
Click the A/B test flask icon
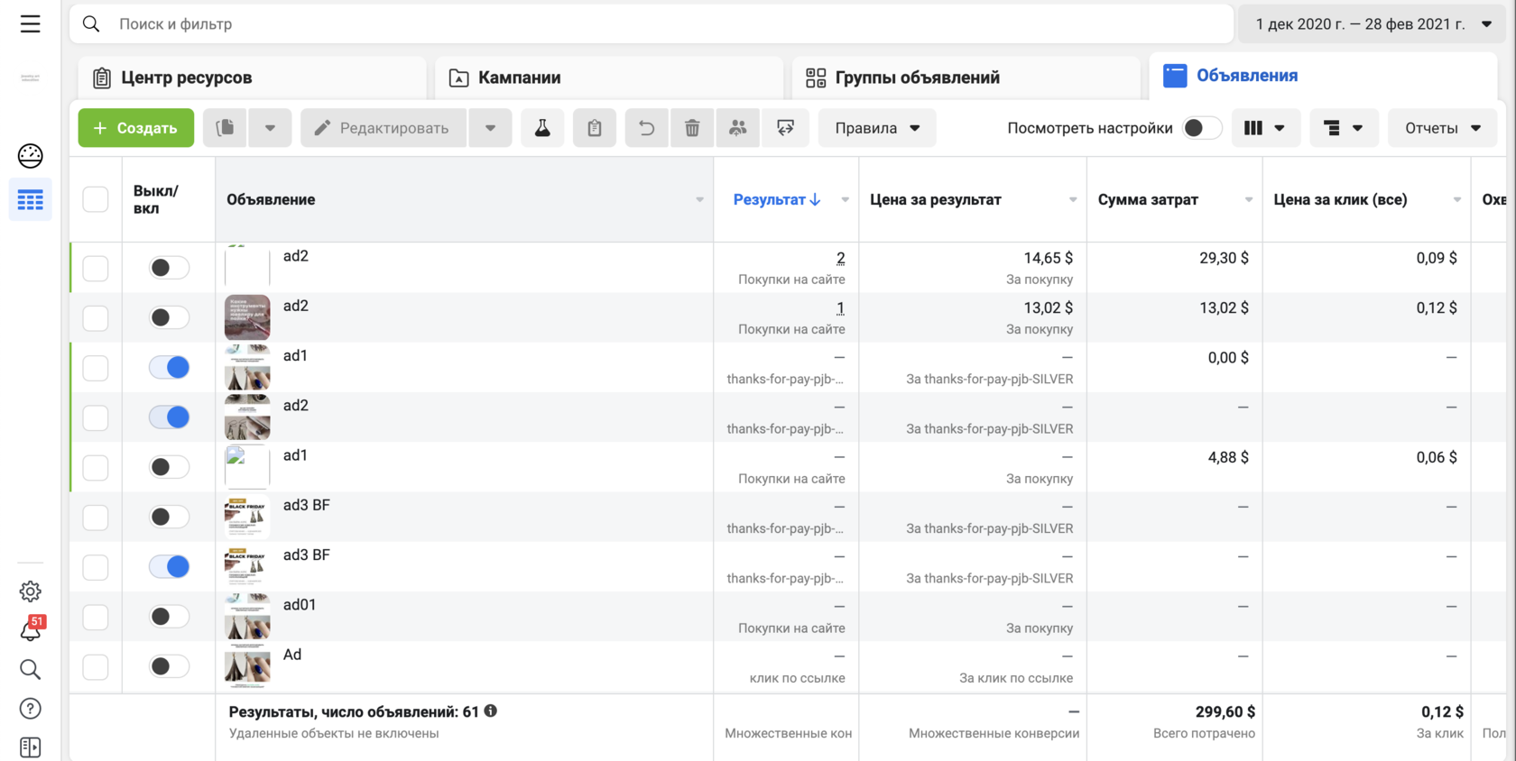tap(542, 128)
